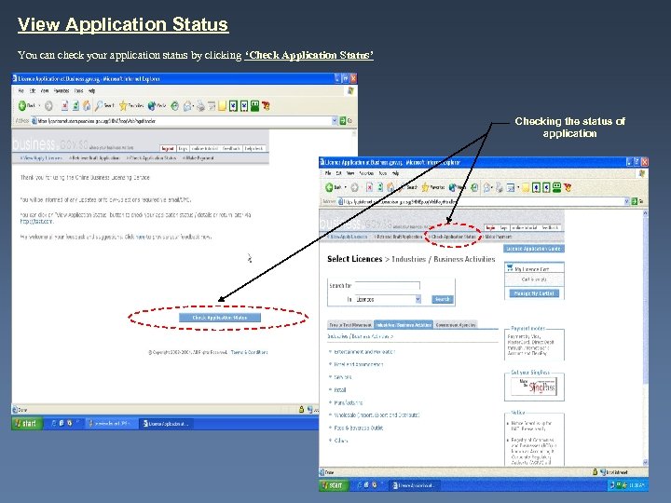Click History icon in left browser toolbar
Screen dimensions: 671x503
(174, 105)
